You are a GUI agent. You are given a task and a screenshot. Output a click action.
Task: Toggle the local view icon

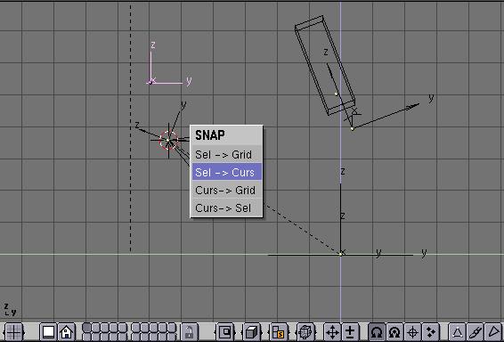(225, 332)
